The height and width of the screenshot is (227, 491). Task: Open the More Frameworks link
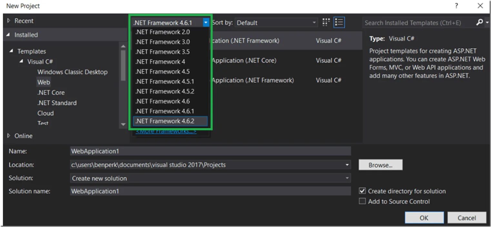click(x=166, y=132)
